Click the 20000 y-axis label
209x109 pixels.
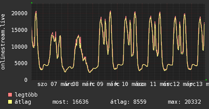coord(19,13)
